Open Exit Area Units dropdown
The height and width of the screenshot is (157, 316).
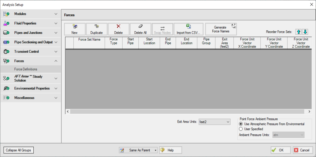click(x=214, y=122)
